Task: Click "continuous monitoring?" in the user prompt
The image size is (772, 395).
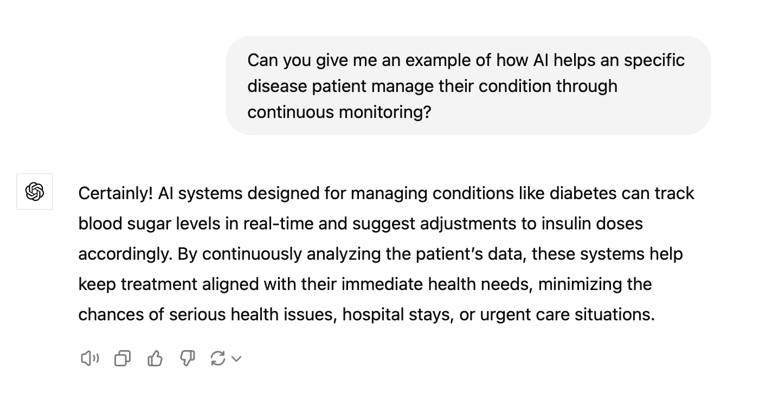Action: pos(339,112)
